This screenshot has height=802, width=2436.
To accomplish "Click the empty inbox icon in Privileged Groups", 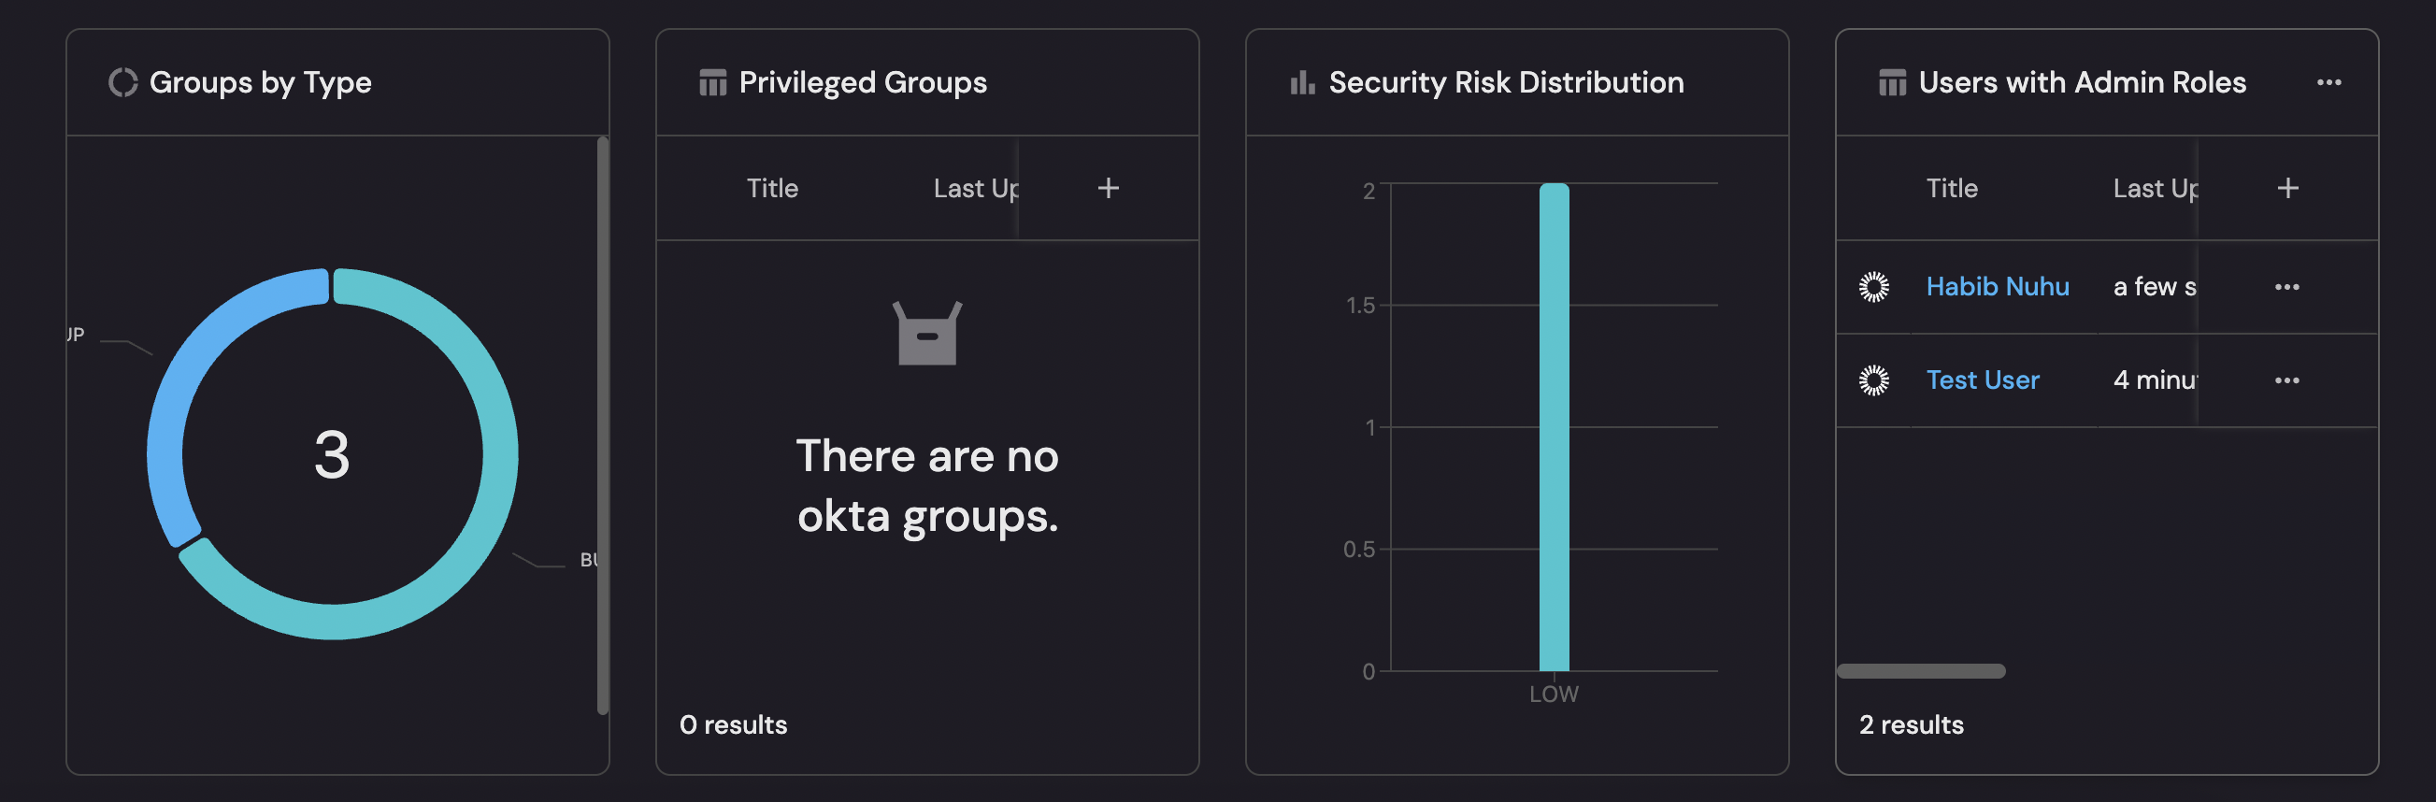I will (x=926, y=333).
